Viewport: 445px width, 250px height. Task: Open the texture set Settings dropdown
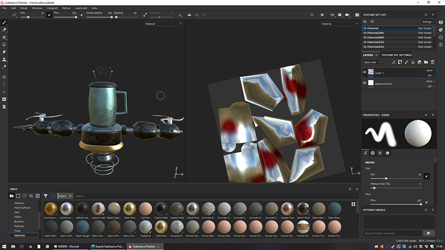[428, 21]
